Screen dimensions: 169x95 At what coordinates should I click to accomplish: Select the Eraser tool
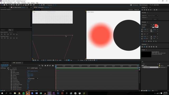[x=28, y=5]
